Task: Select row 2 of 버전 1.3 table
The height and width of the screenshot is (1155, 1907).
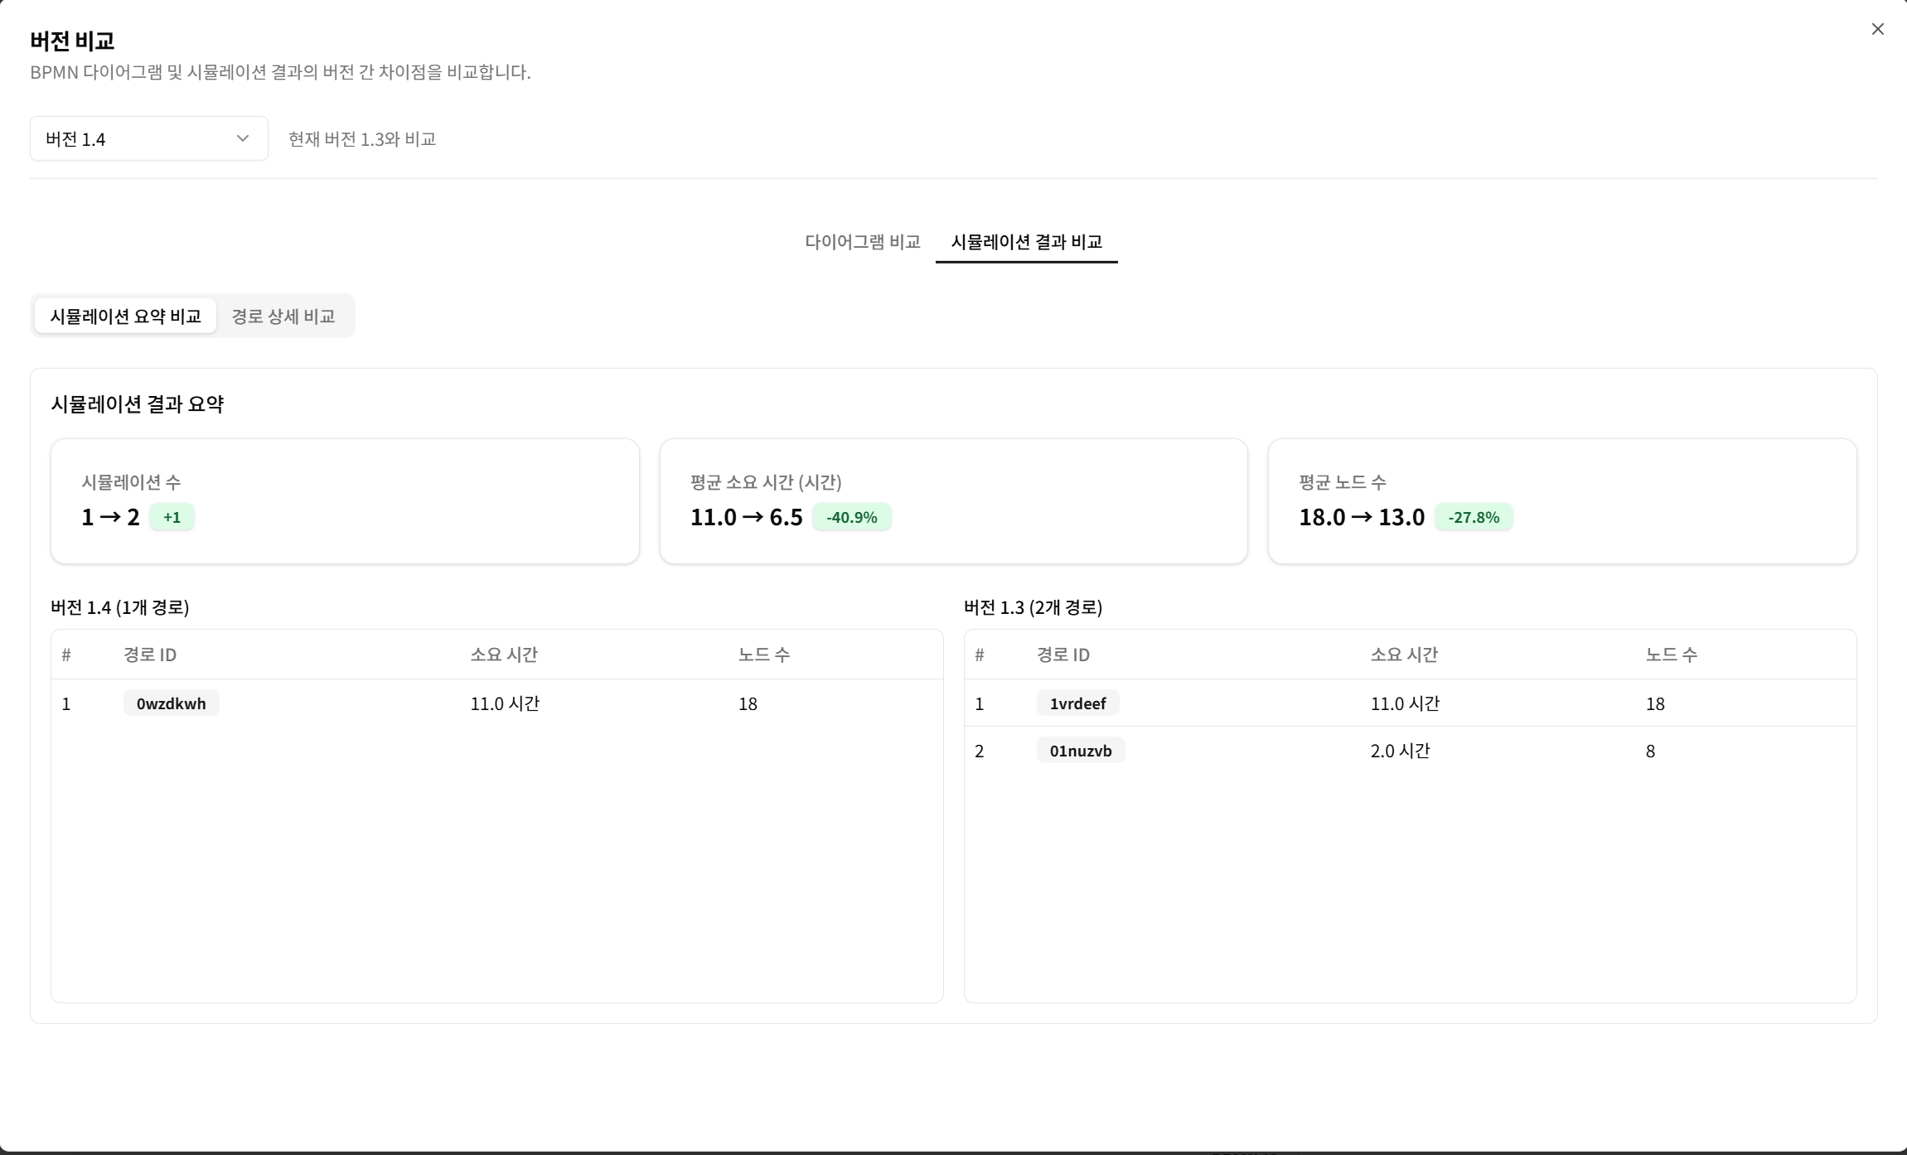Action: 1409,750
